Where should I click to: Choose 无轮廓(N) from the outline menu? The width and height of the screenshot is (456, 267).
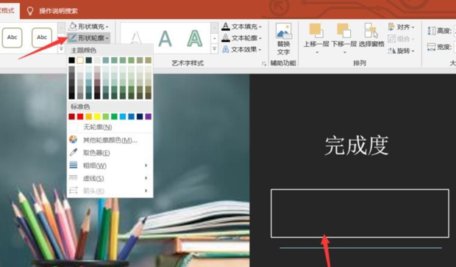click(110, 127)
